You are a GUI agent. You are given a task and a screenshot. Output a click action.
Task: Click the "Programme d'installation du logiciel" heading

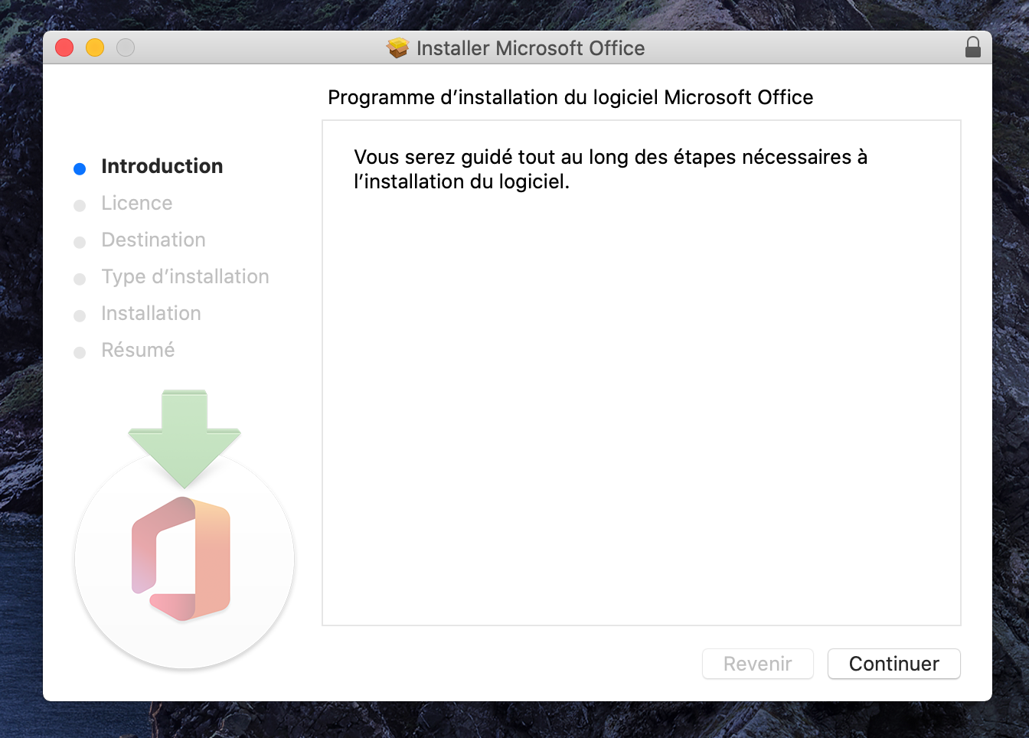[x=570, y=97]
